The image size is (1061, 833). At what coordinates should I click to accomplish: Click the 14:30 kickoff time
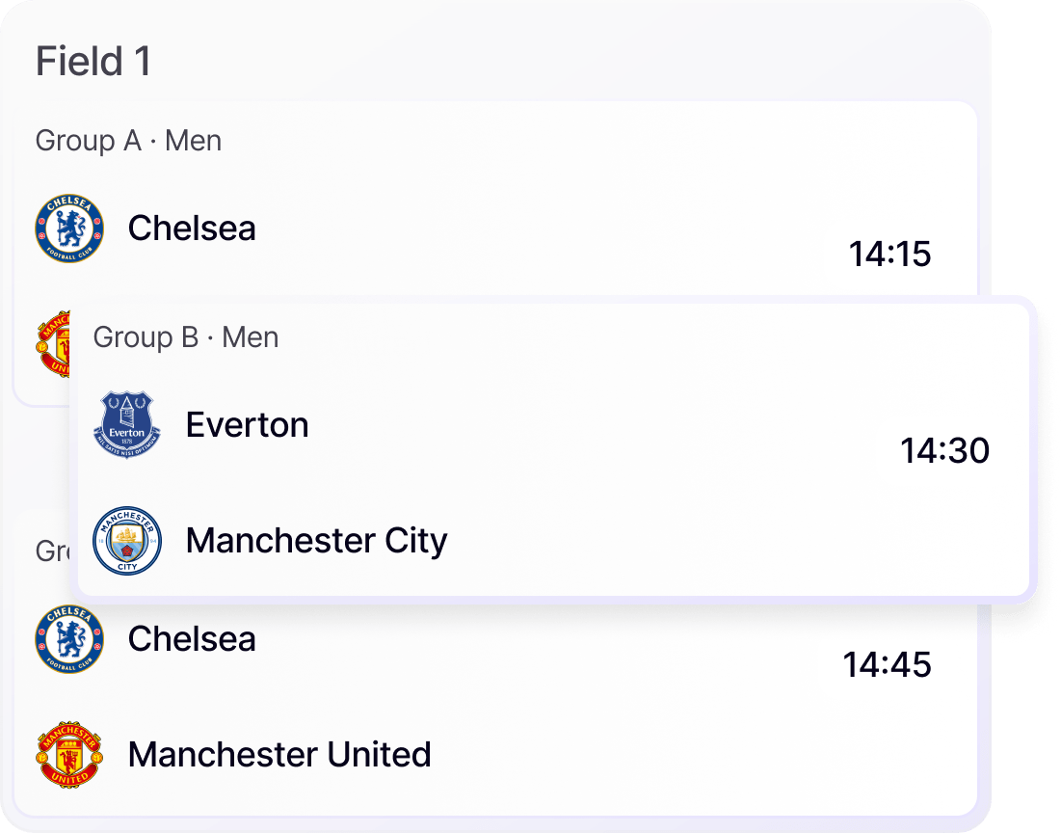944,450
